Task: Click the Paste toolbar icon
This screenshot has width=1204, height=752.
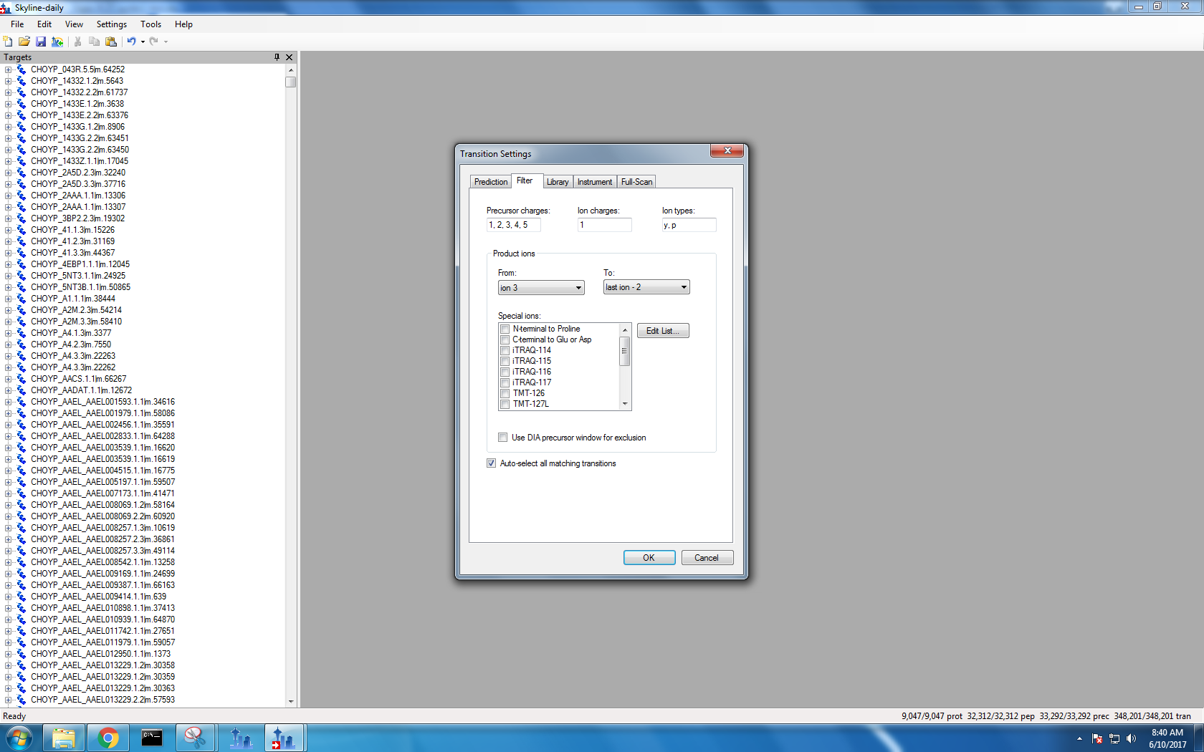Action: pos(111,42)
